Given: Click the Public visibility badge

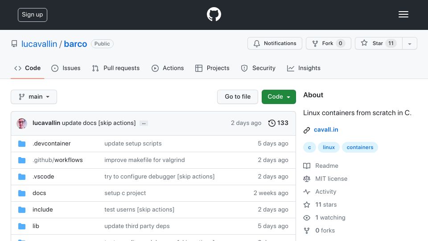Looking at the screenshot, I should [102, 44].
